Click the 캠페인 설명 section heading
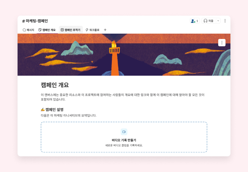The image size is (248, 172). (52, 110)
